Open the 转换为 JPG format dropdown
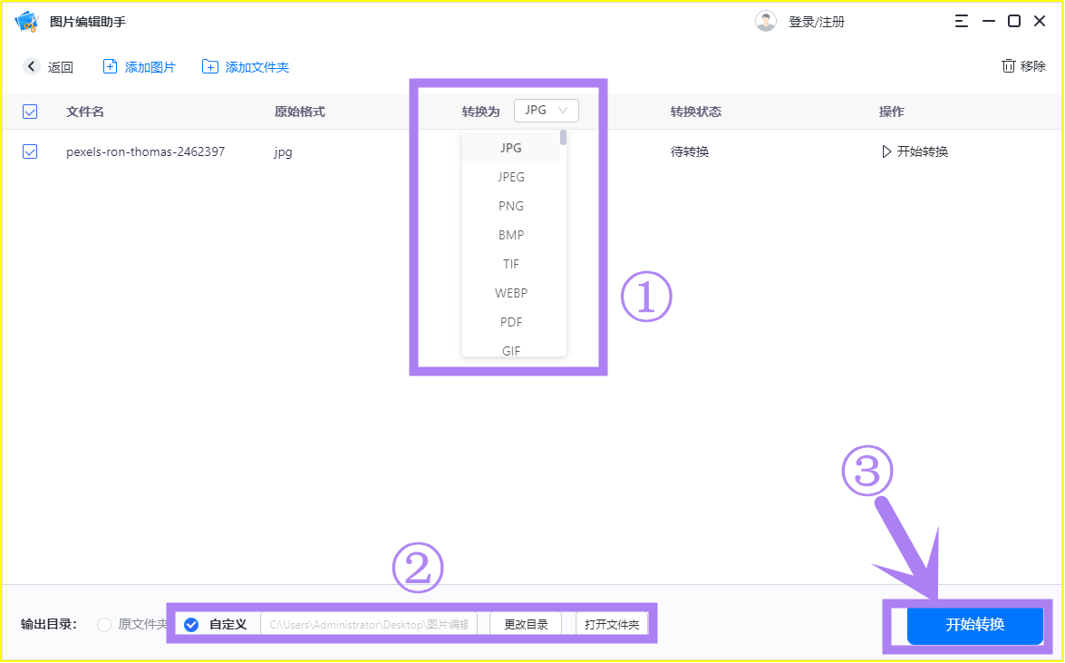Screen dimensions: 1065x663 click(x=546, y=111)
